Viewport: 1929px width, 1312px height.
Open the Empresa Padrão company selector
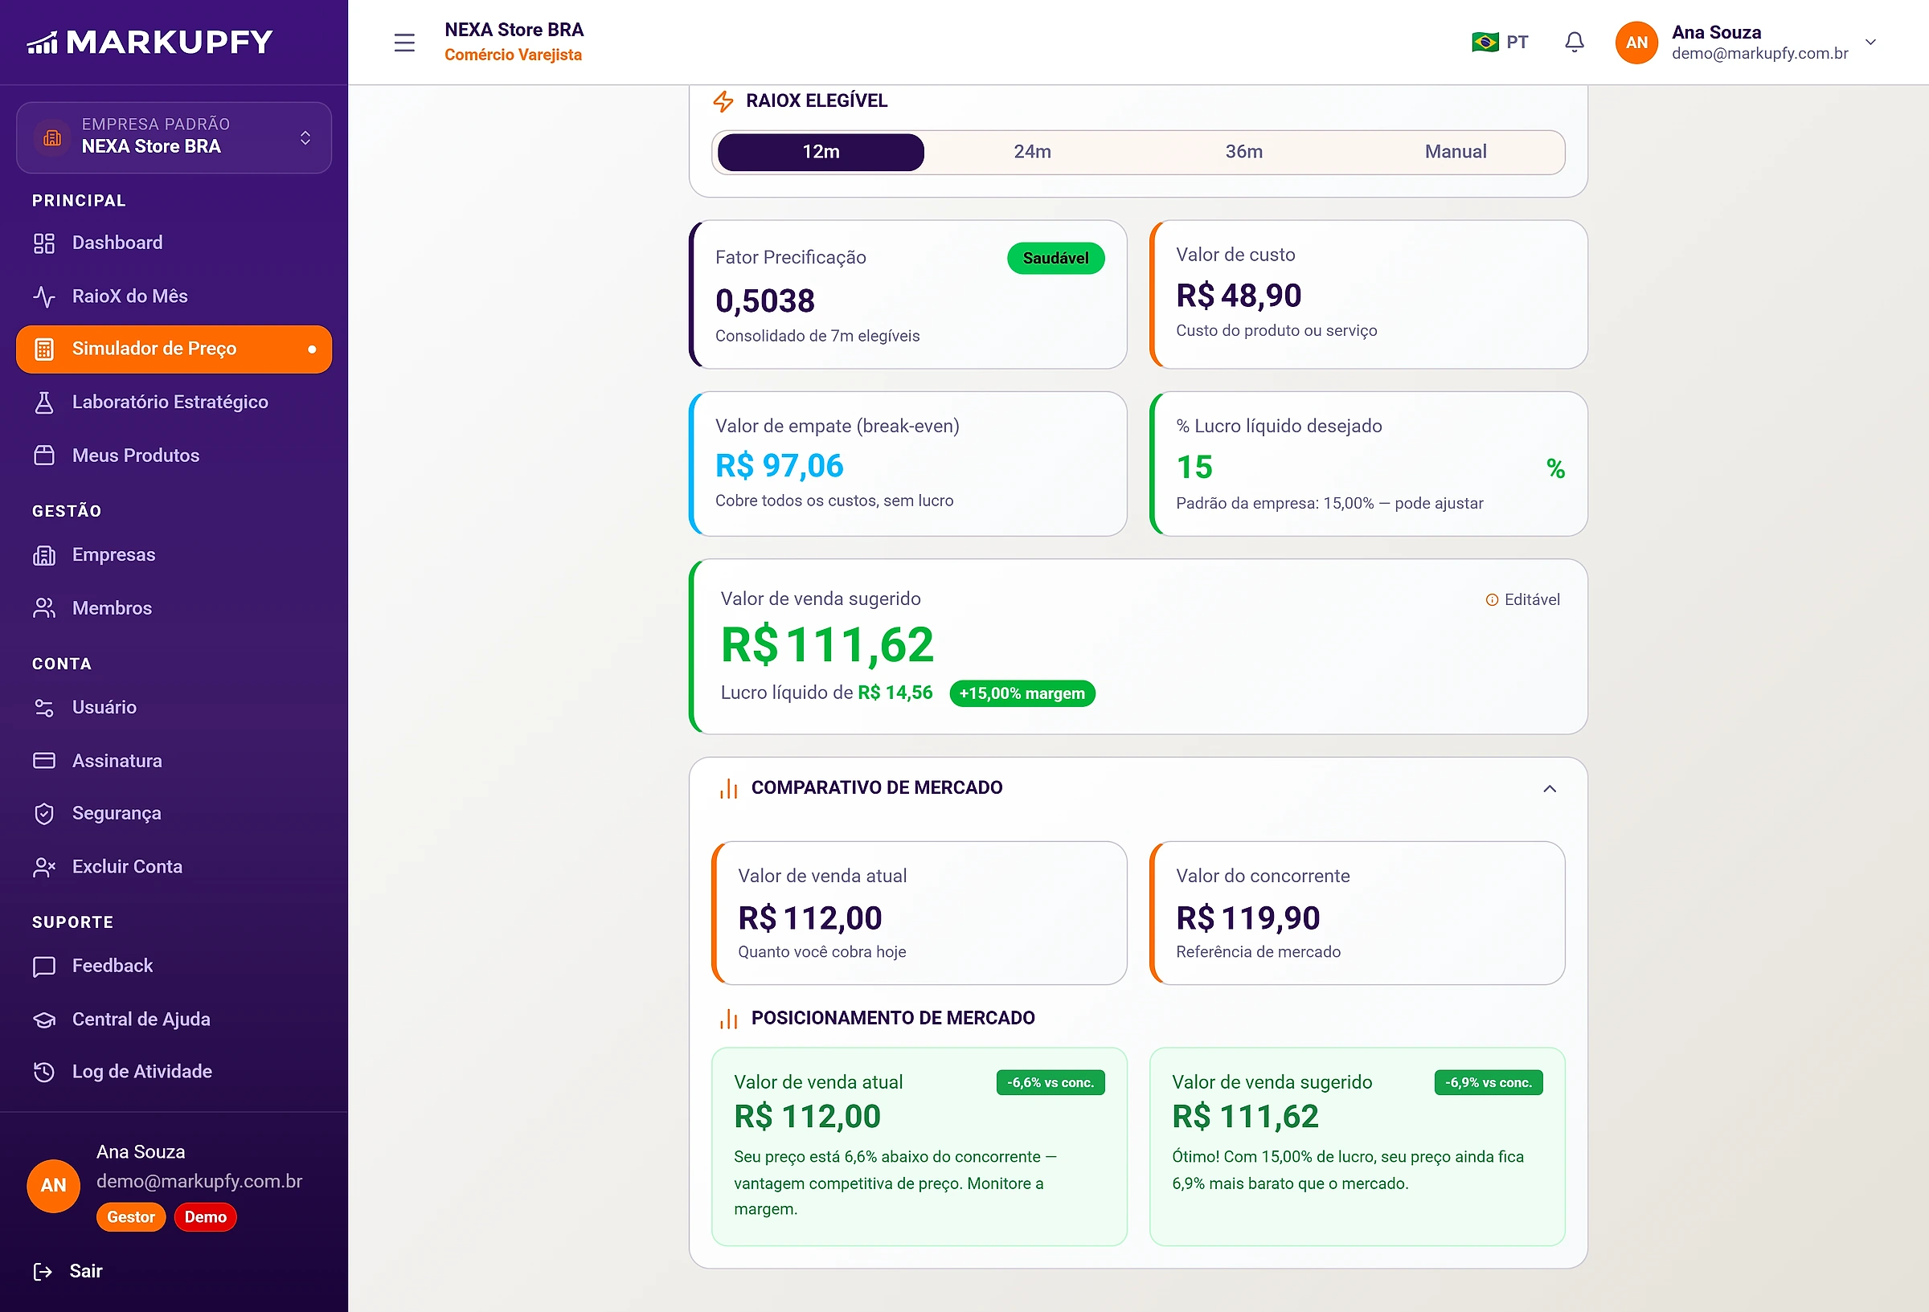[174, 137]
